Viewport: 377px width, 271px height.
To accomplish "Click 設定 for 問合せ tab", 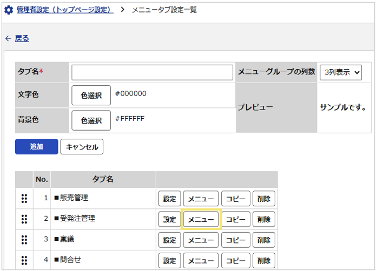I will [169, 260].
